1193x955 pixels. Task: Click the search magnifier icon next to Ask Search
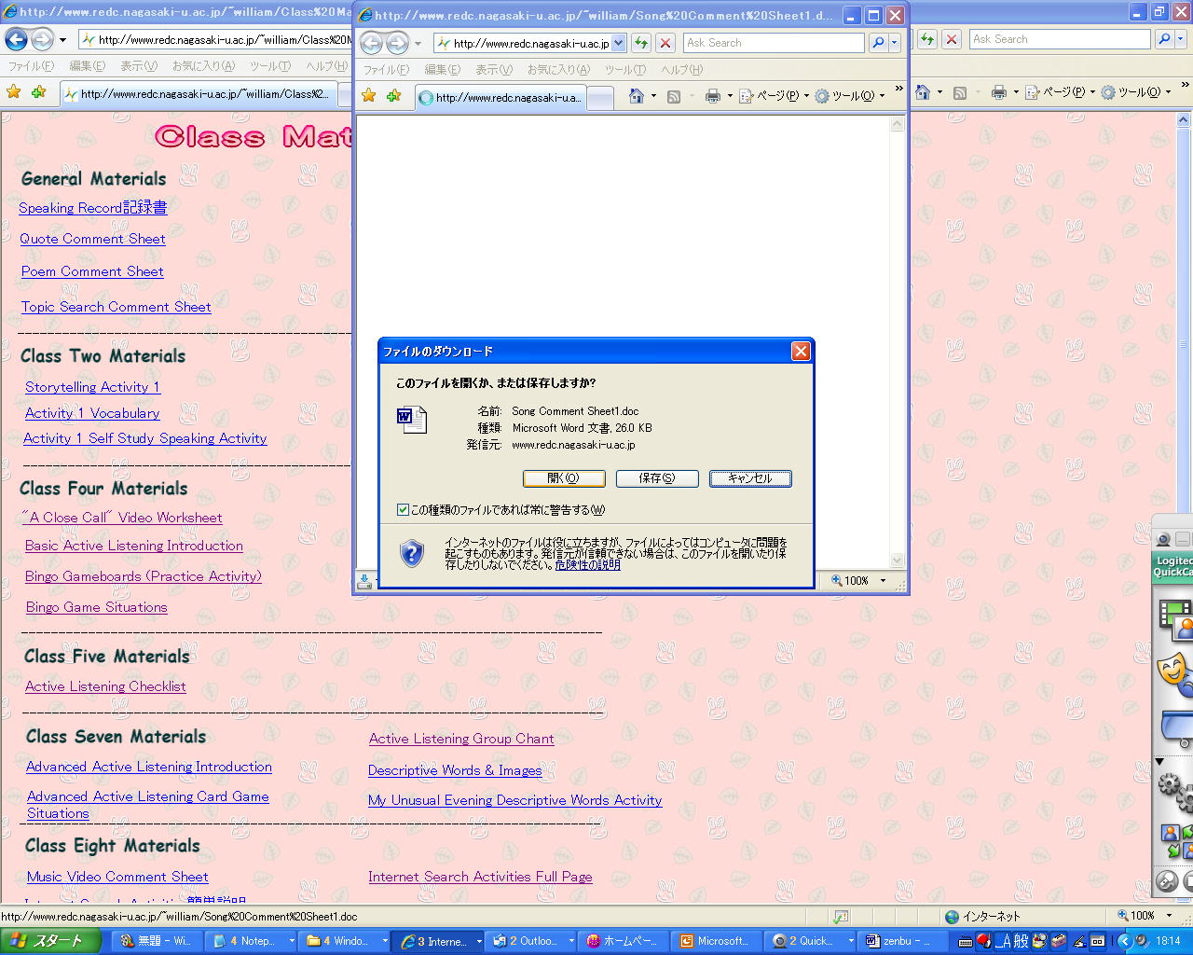878,43
